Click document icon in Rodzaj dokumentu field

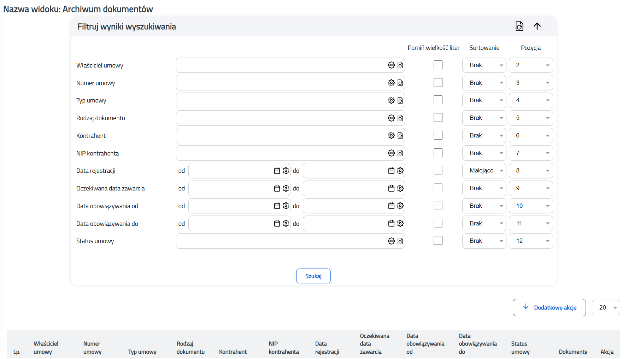click(x=400, y=118)
